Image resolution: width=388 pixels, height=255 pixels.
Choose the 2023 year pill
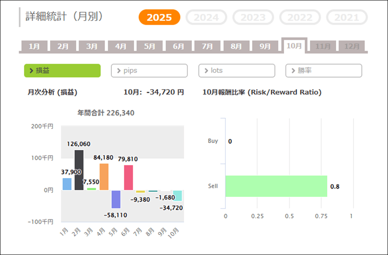coord(253,18)
